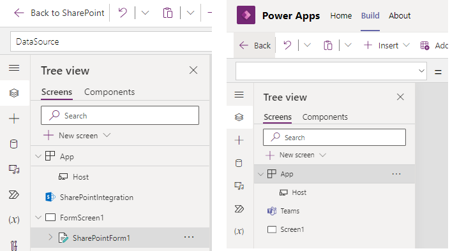Image resolution: width=450 pixels, height=251 pixels.
Task: Click paste icon in SharePoint editor toolbar
Action: pos(168,13)
